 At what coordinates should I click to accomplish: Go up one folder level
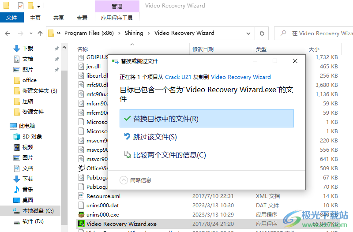tap(40, 34)
